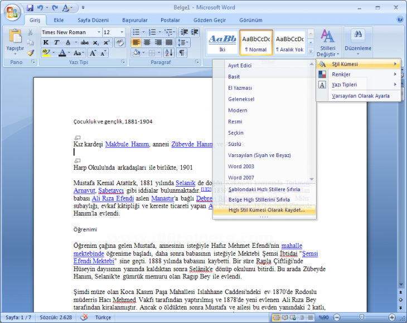Apply the Normal style from Quick Styles gallery
407x323 pixels.
click(x=256, y=43)
